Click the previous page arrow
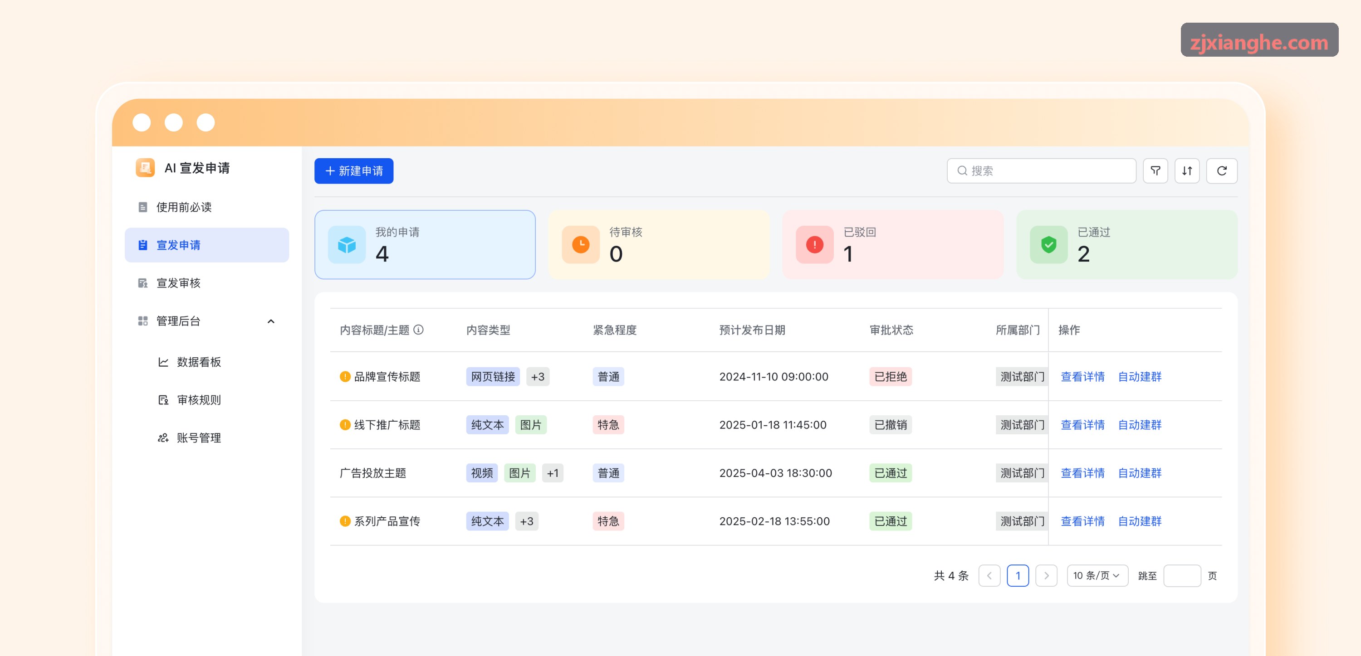The image size is (1361, 656). pos(989,576)
